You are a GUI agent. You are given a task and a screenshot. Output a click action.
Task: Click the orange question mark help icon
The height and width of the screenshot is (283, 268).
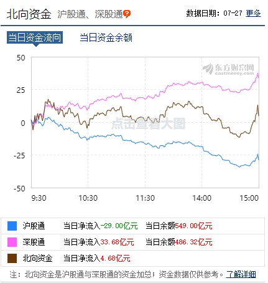point(127,14)
